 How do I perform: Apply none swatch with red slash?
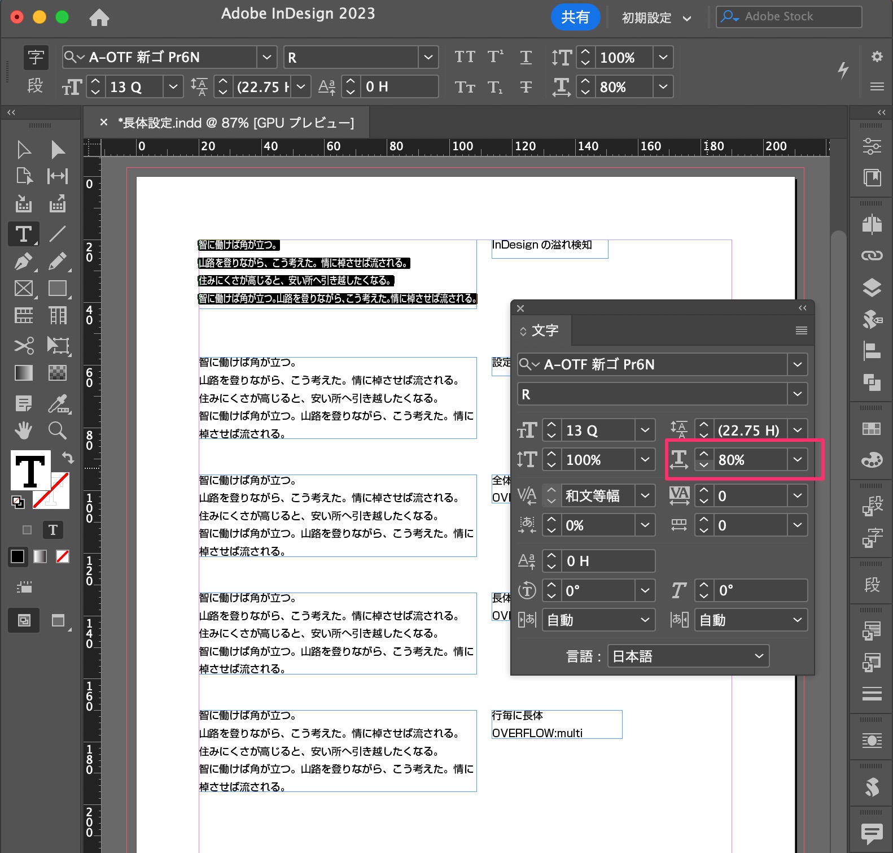(x=63, y=556)
